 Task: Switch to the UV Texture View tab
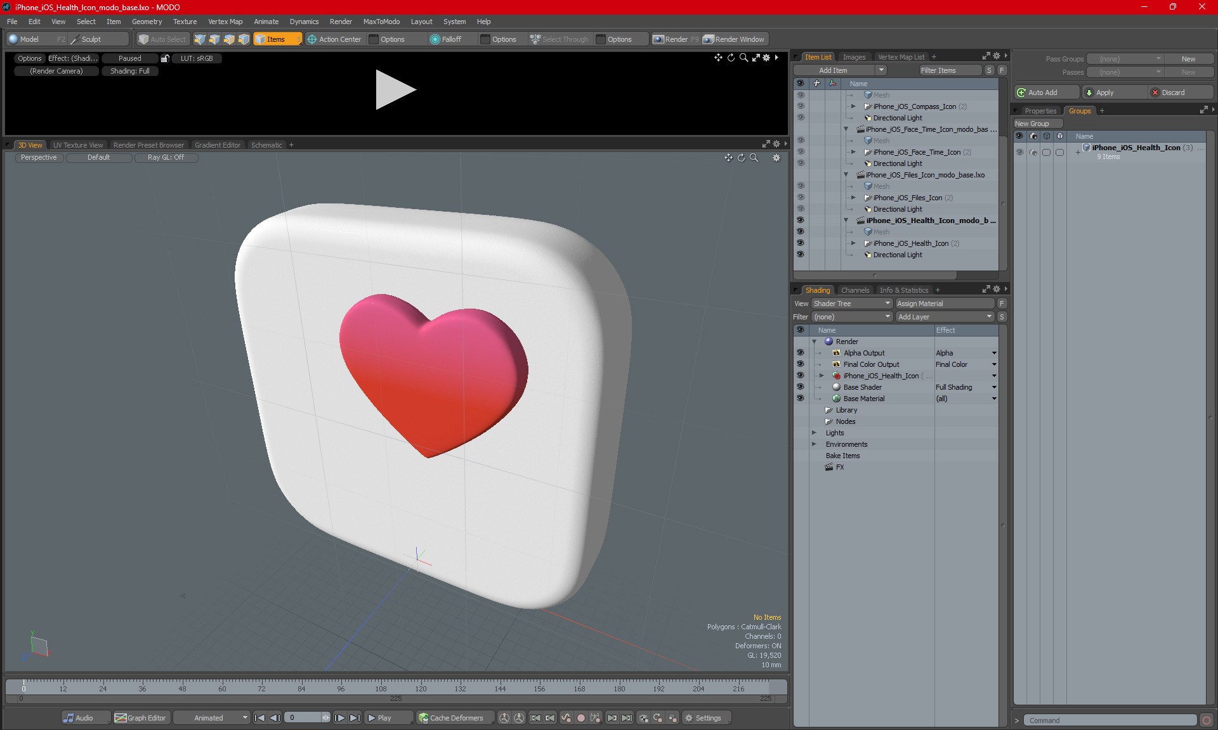point(78,145)
